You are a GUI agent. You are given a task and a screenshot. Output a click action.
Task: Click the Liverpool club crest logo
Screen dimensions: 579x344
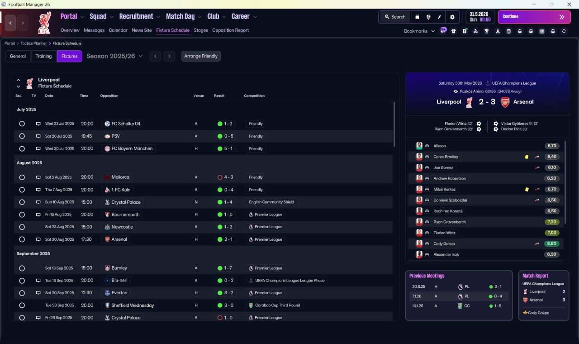tap(44, 23)
